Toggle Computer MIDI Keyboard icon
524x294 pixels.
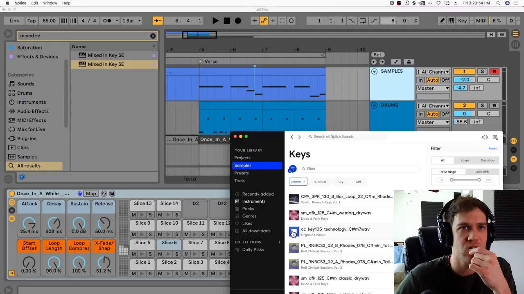(451, 21)
